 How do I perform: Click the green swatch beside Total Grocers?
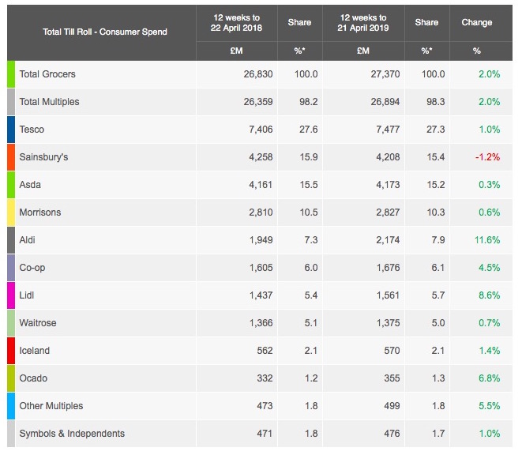tap(11, 74)
